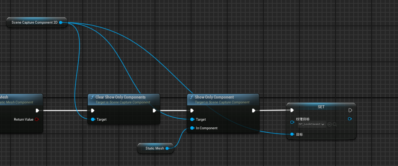398x166 pixels.
Task: Click the Target pin on Show Only Component
Action: click(x=192, y=120)
